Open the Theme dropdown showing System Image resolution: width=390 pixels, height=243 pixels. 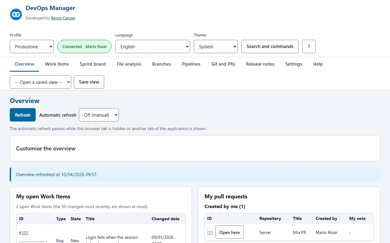pos(216,46)
